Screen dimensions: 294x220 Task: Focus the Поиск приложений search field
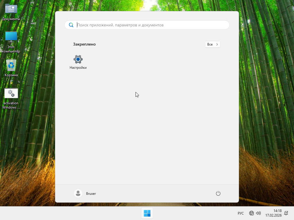coord(147,25)
